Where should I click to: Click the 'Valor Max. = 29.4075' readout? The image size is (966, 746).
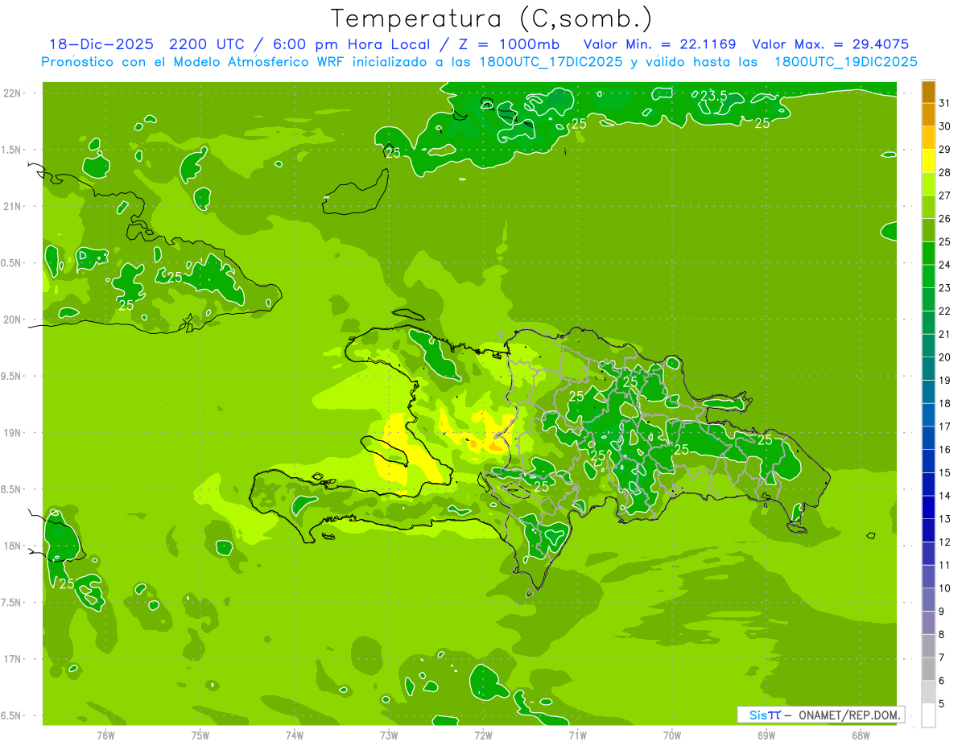tap(831, 44)
